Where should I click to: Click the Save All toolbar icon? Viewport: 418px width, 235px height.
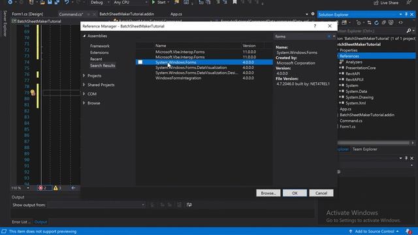point(57,3)
